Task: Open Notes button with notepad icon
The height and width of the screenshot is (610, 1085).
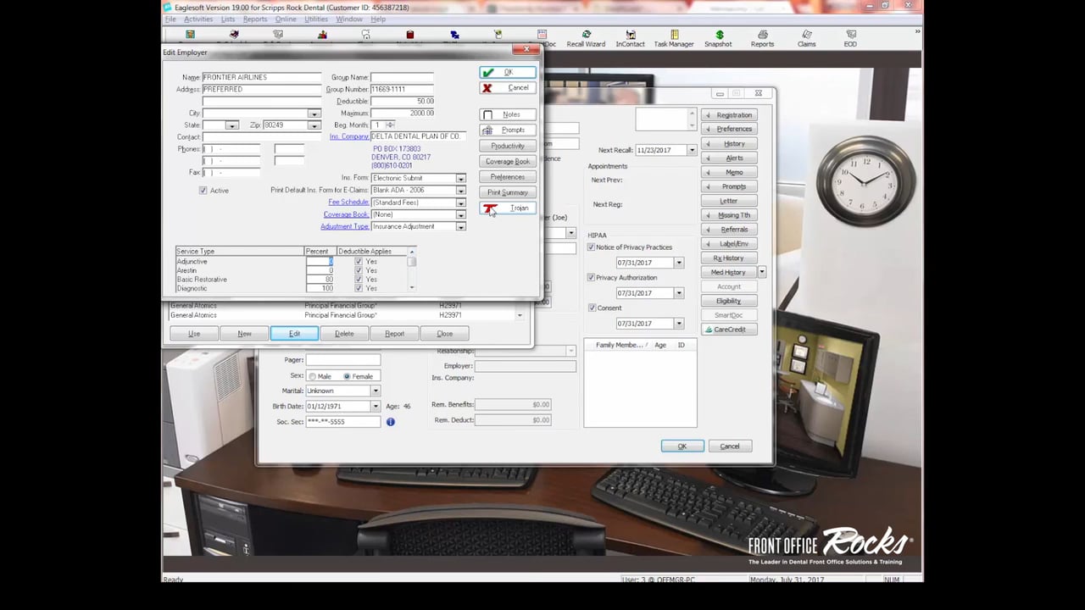Action: pyautogui.click(x=507, y=114)
